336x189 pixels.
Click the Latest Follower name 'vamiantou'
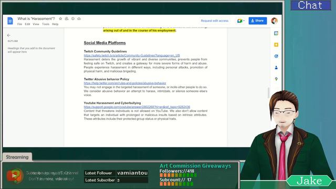point(132,173)
